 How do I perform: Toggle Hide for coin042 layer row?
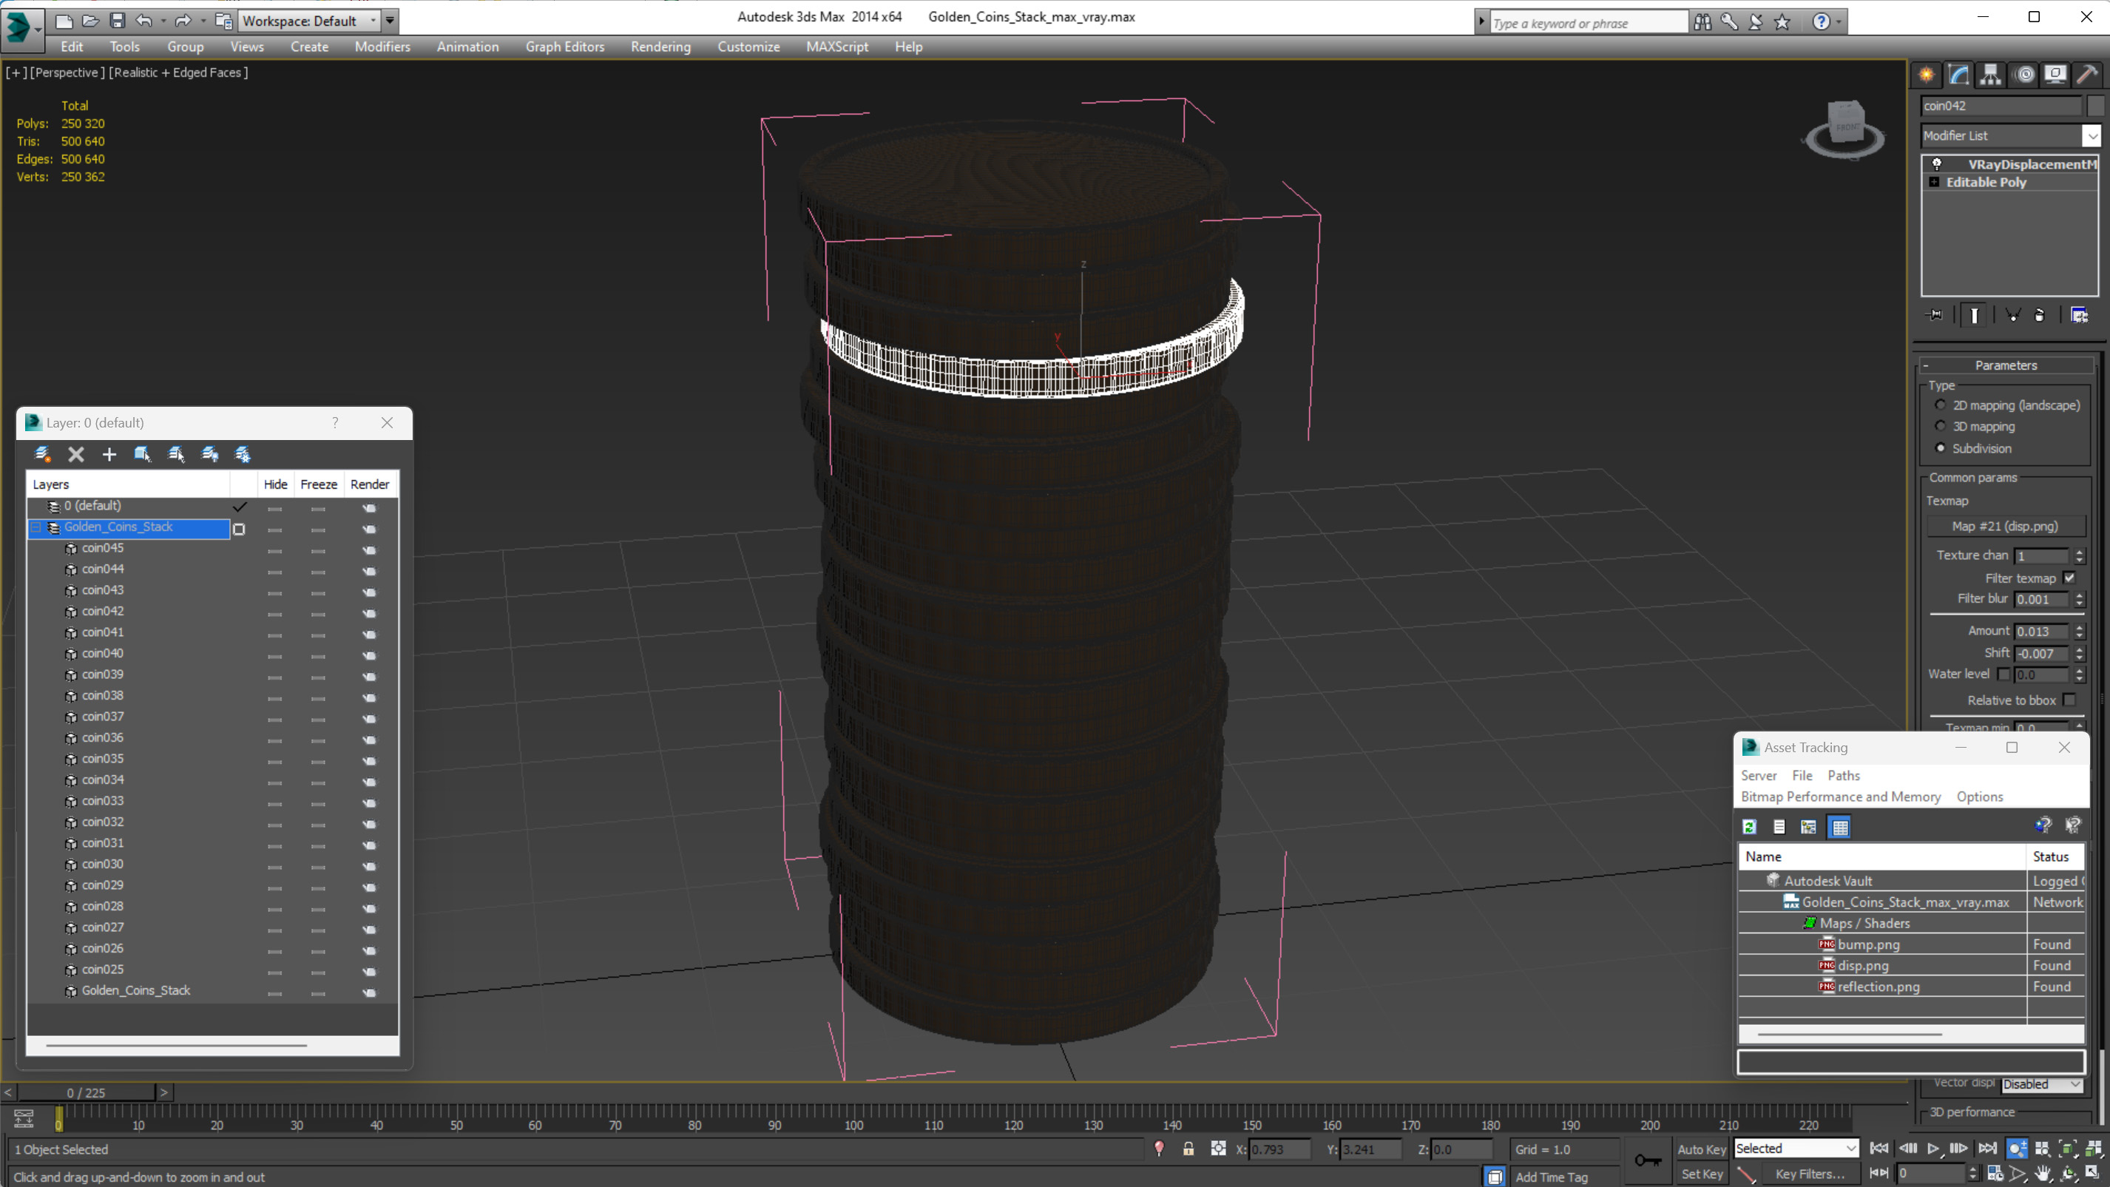point(275,614)
